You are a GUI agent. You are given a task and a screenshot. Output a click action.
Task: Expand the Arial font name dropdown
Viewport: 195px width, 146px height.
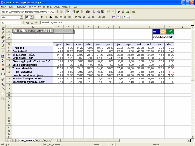pyautogui.click(x=22, y=17)
